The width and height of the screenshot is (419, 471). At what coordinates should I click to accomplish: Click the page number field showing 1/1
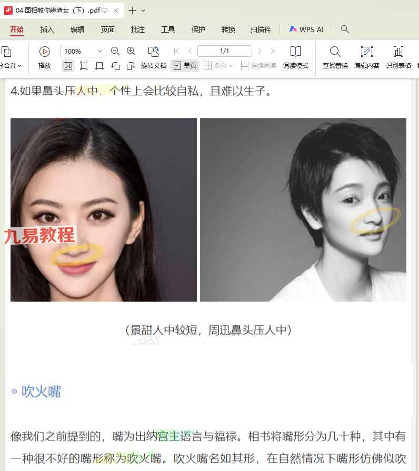pos(224,51)
